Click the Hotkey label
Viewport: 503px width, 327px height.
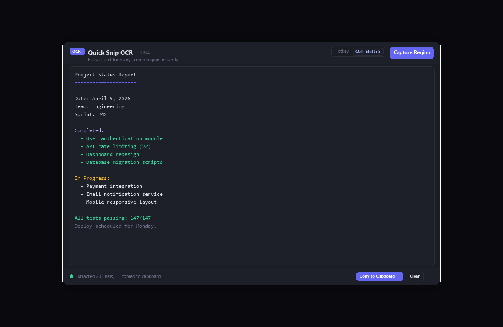coord(342,51)
